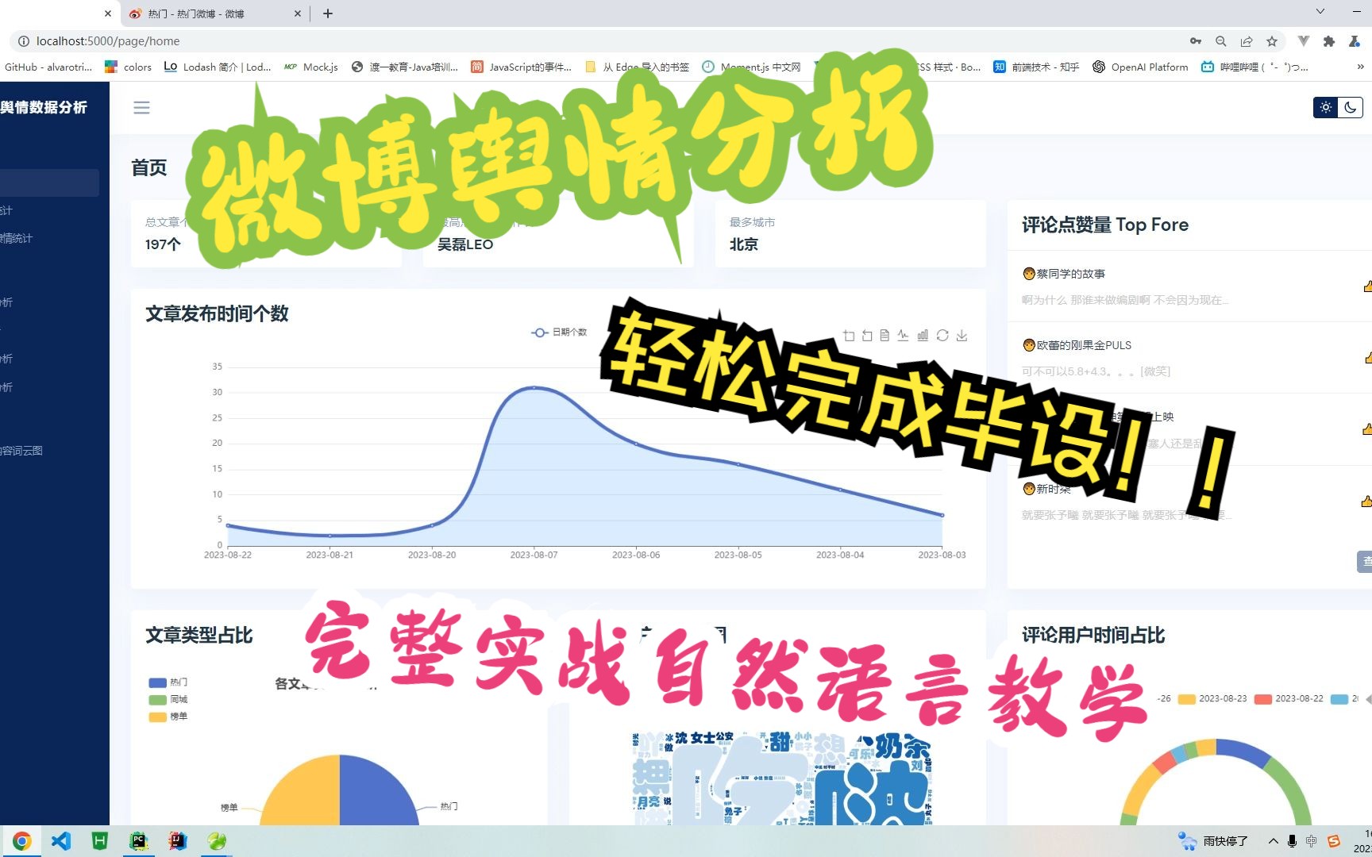This screenshot has width=1372, height=857.
Task: Click the word cloud image
Action: [x=782, y=778]
